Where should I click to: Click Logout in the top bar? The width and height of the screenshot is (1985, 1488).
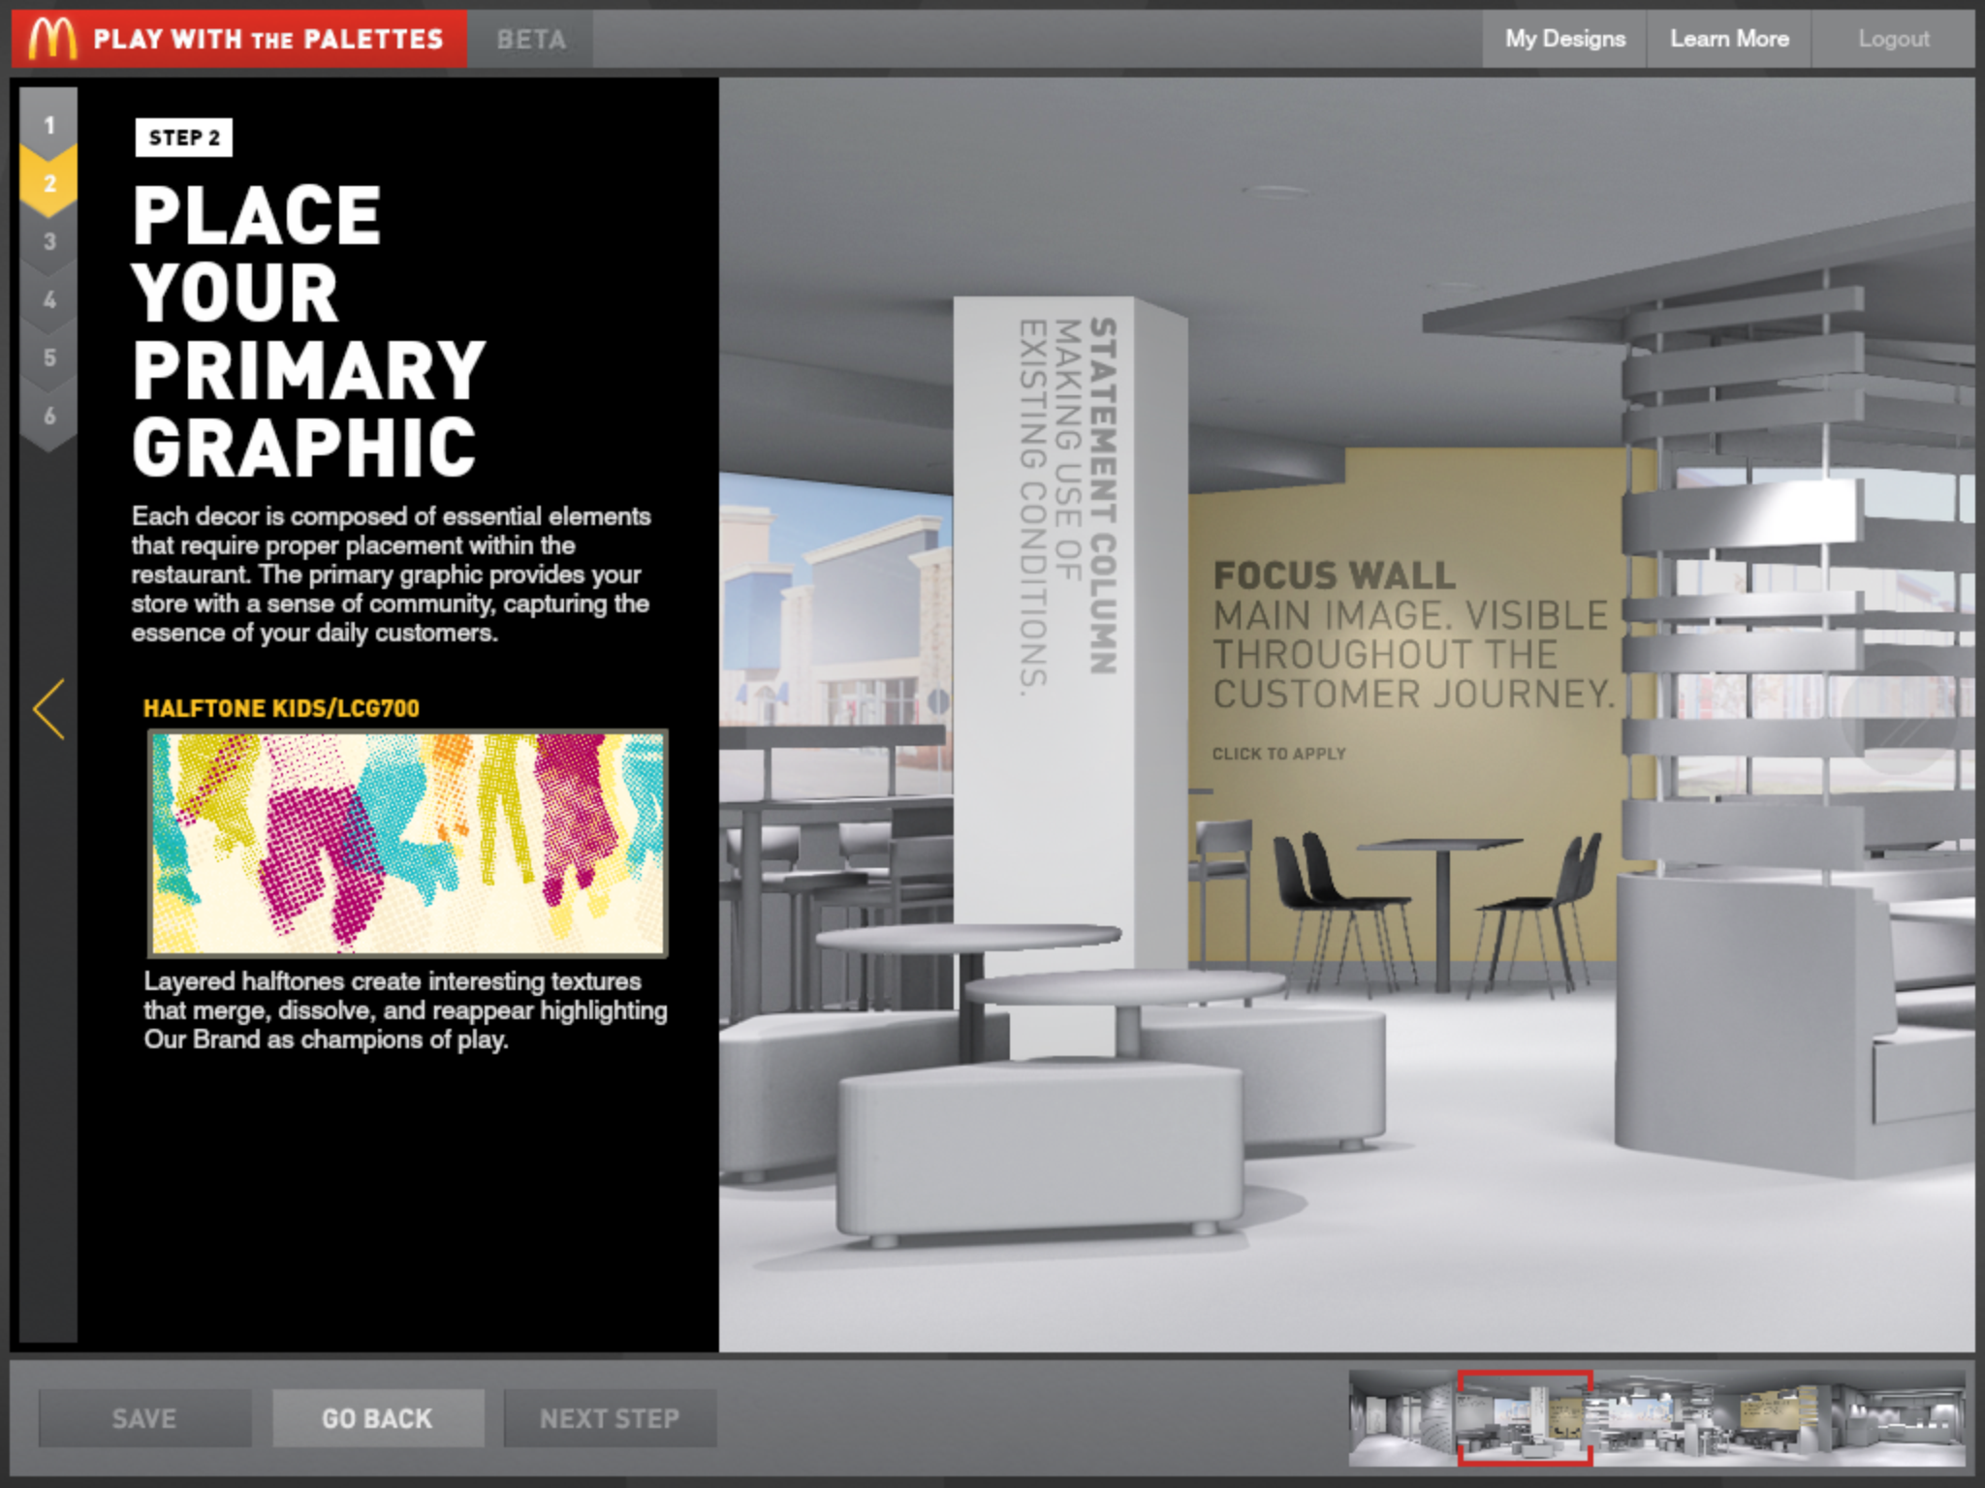pos(1893,40)
